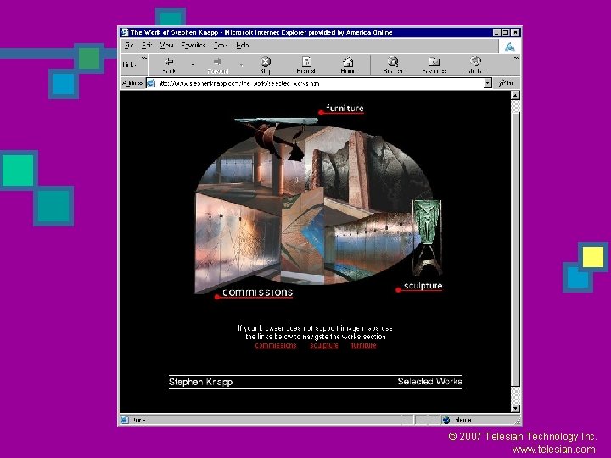Open the File menu
Image resolution: width=611 pixels, height=458 pixels.
coord(129,46)
